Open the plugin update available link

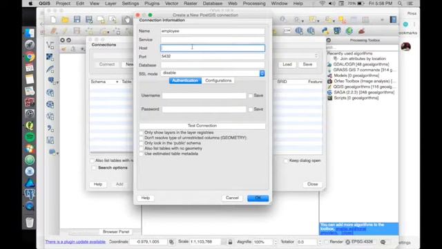[x=75, y=242]
